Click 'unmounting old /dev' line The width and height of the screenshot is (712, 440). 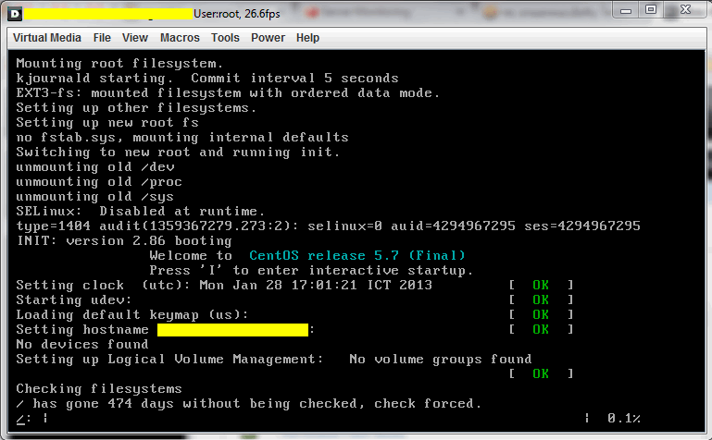(95, 167)
